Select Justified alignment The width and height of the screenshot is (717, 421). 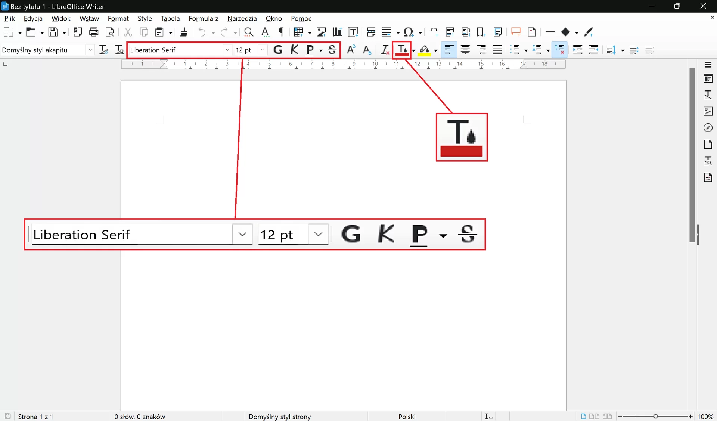coord(497,50)
